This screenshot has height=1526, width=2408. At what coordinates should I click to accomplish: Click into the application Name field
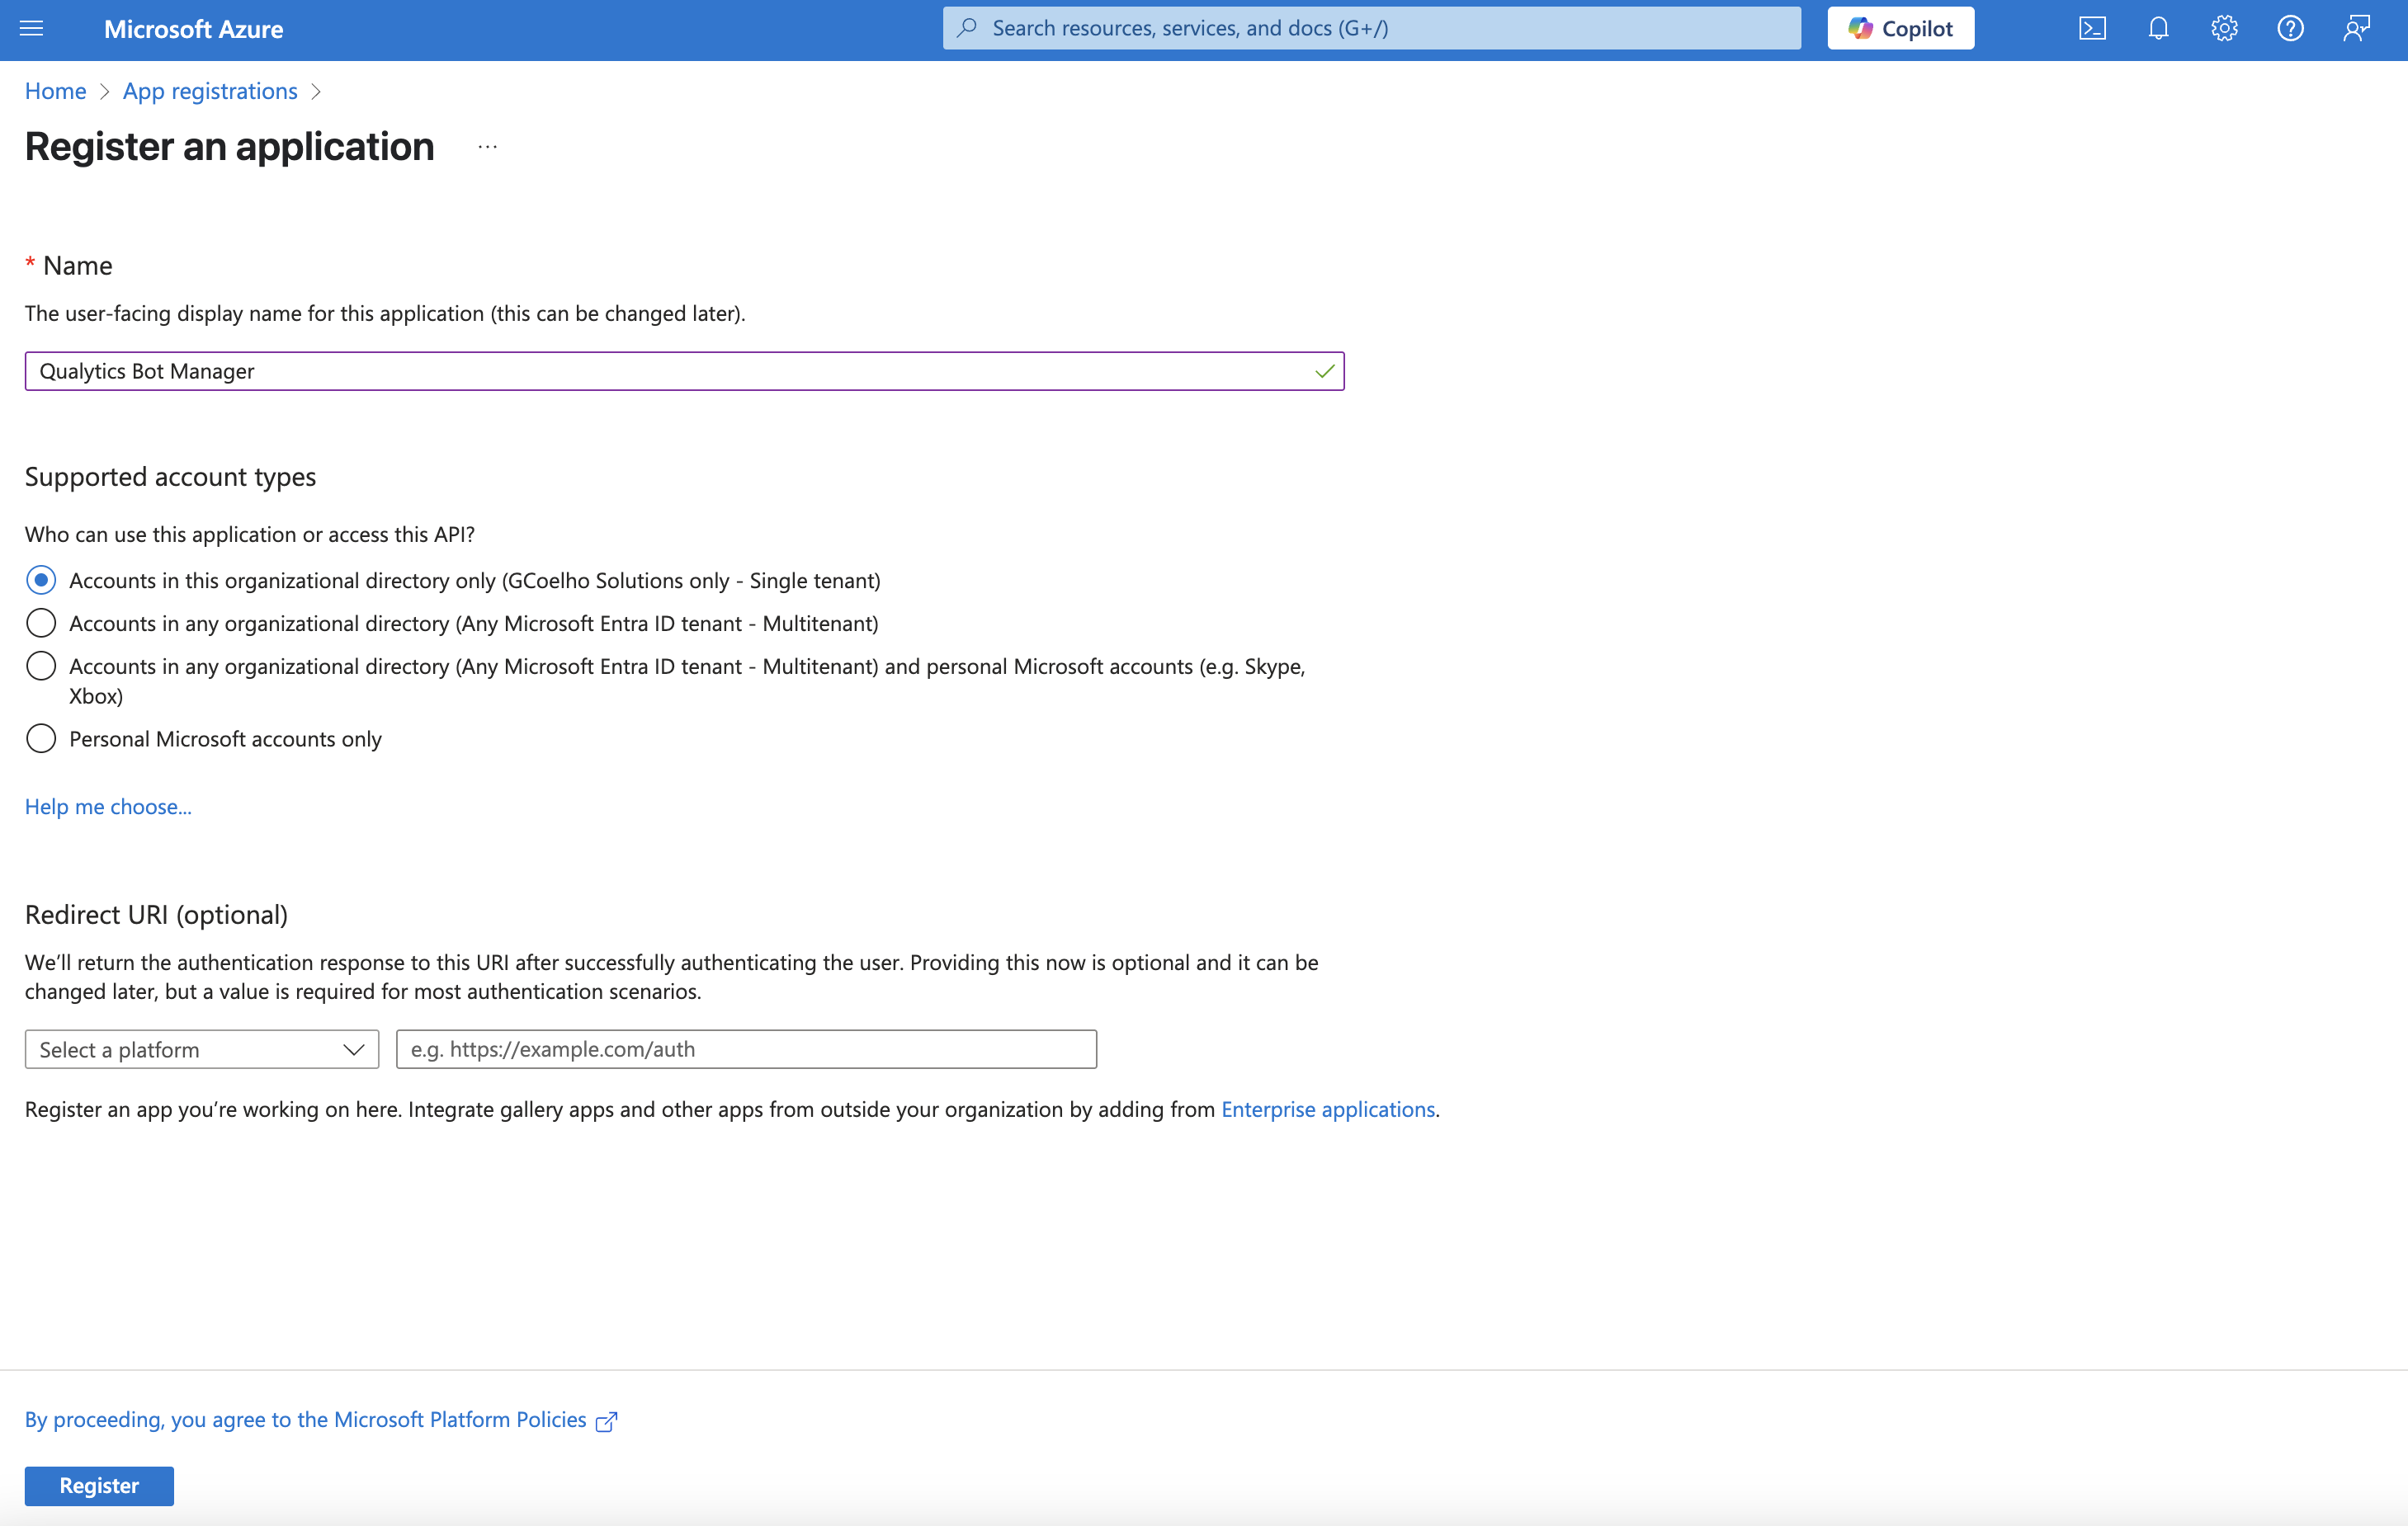[684, 370]
